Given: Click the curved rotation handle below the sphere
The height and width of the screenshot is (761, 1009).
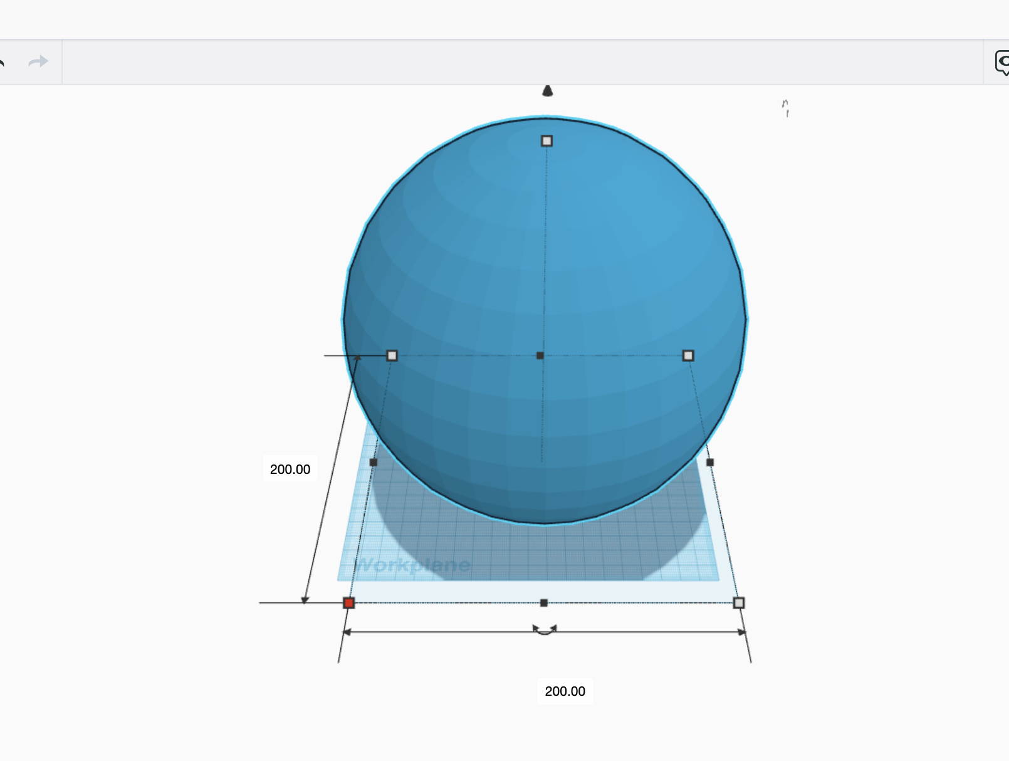Looking at the screenshot, I should pyautogui.click(x=544, y=630).
